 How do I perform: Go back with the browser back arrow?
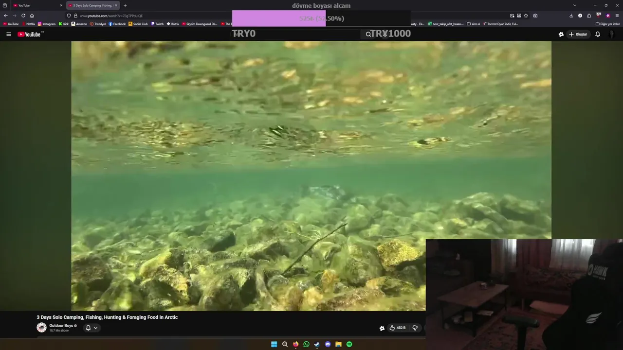(6, 16)
